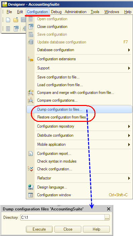This screenshot has height=236, width=133.
Task: Click the Help button in the dump dialog
Action: [96, 229]
